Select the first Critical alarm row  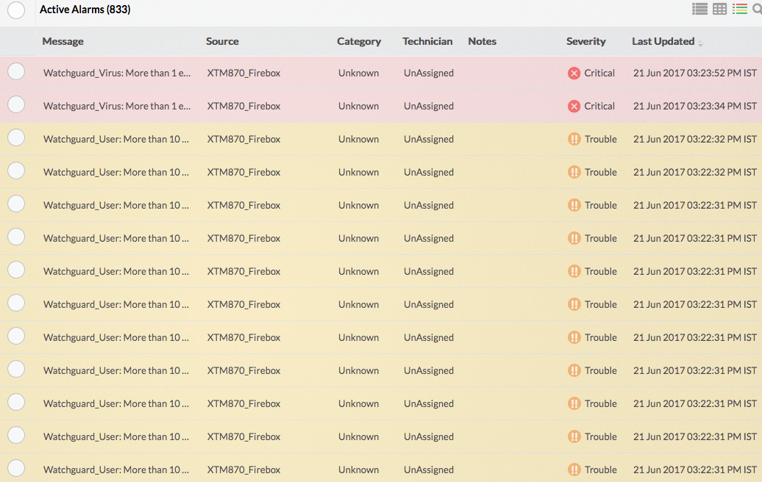click(16, 71)
